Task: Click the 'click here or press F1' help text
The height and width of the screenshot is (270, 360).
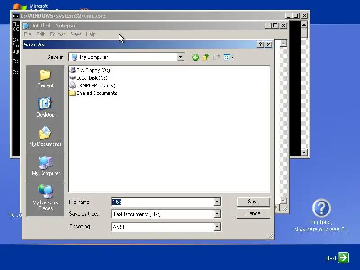Action: pos(321,229)
